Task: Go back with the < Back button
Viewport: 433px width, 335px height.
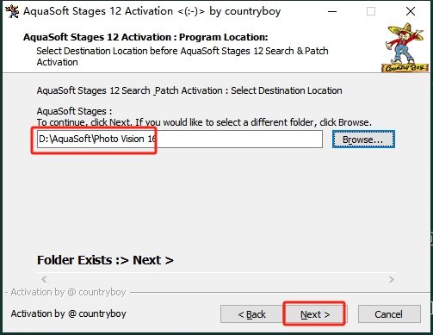Action: coord(252,314)
